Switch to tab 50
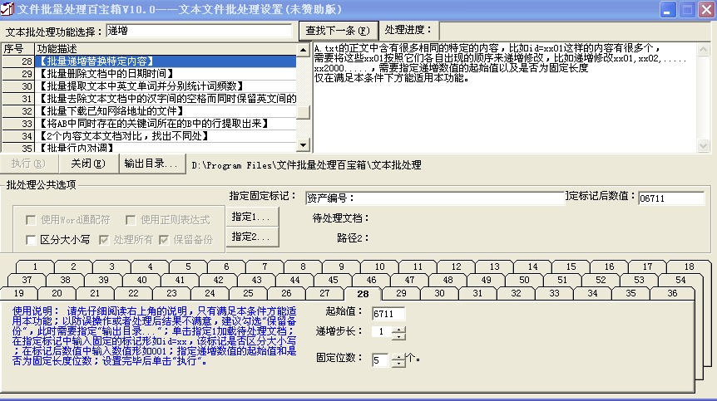Viewport: 717px width, 401px height. point(524,280)
